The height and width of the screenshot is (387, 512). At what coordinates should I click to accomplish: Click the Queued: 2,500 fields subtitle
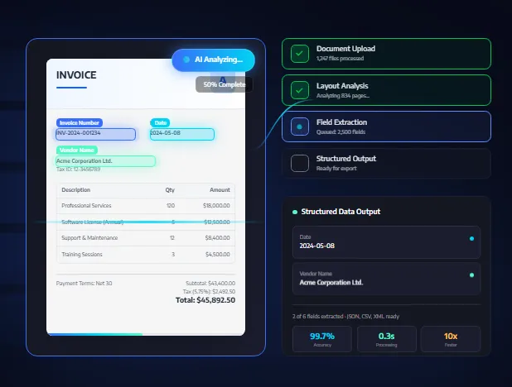[341, 132]
